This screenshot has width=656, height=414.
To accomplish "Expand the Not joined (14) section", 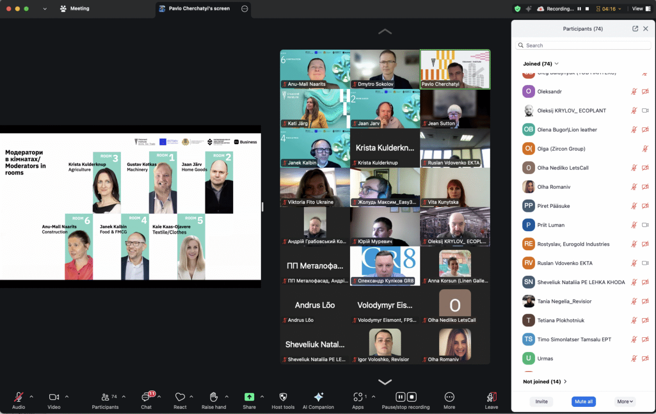I will coord(545,382).
